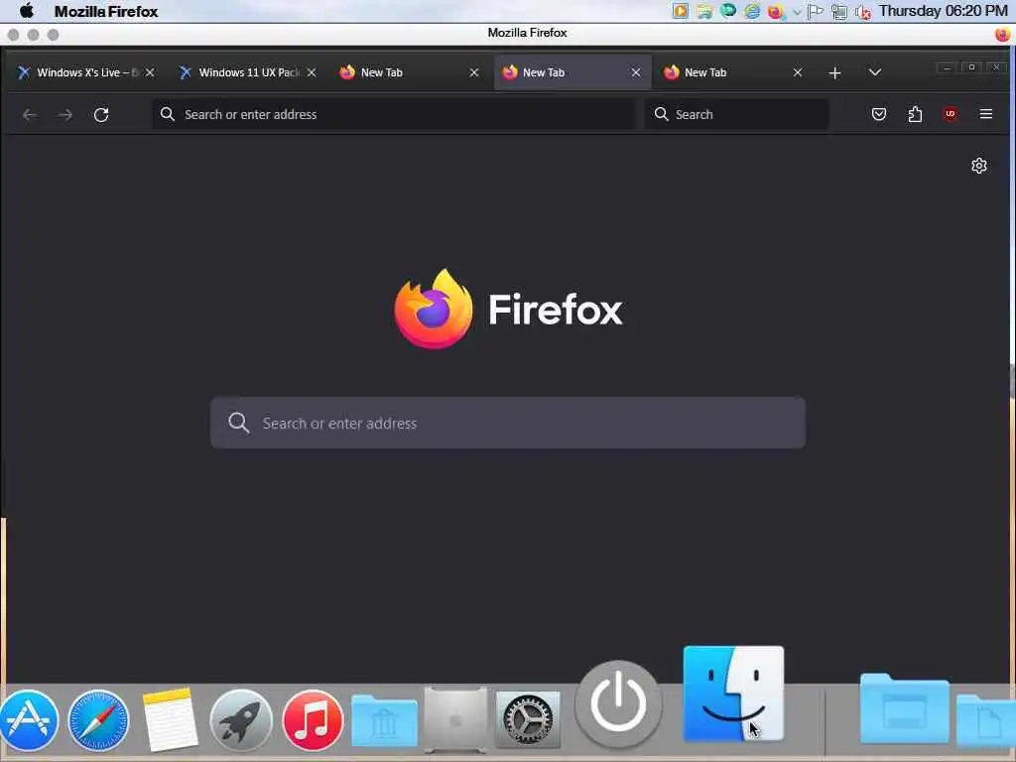Go back one page
This screenshot has height=762, width=1016.
29,115
